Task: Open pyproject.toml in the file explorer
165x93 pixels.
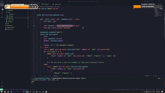Action: pyautogui.click(x=11, y=28)
